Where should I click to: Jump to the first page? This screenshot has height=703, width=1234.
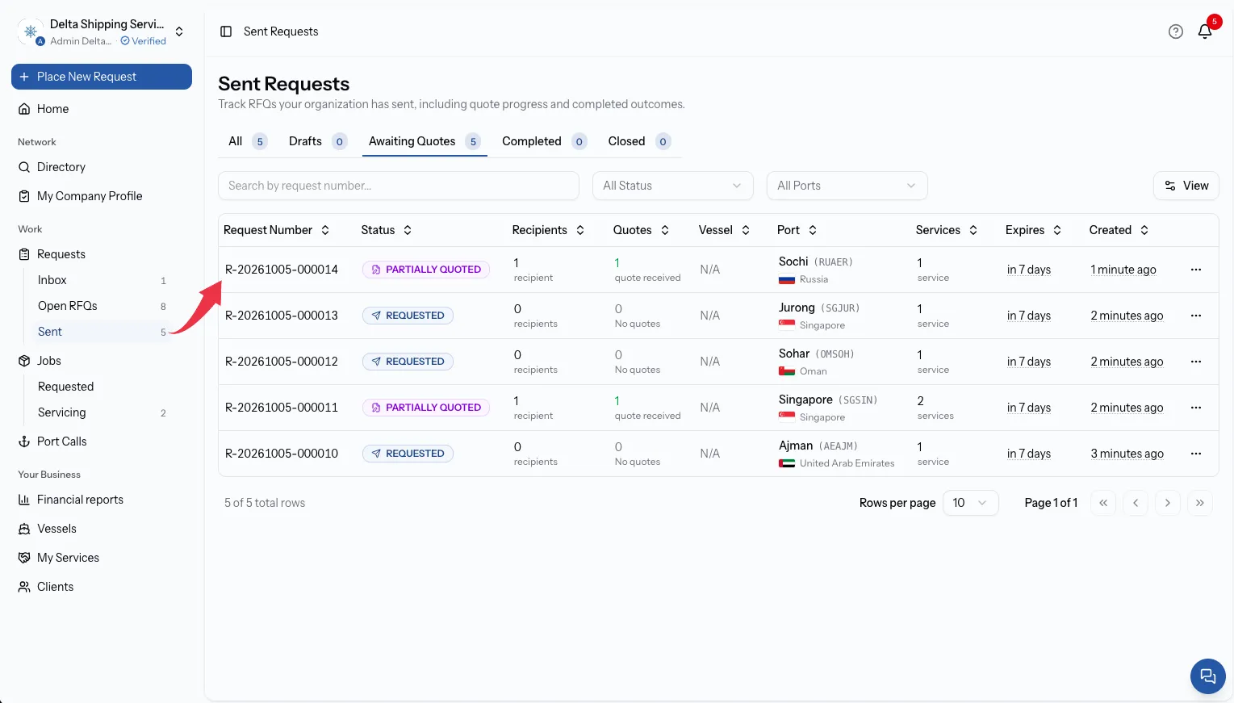click(x=1103, y=503)
